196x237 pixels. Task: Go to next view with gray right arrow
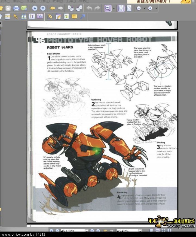point(60,8)
